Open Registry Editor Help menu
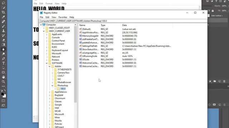229x128 pixels. [x=72, y=17]
